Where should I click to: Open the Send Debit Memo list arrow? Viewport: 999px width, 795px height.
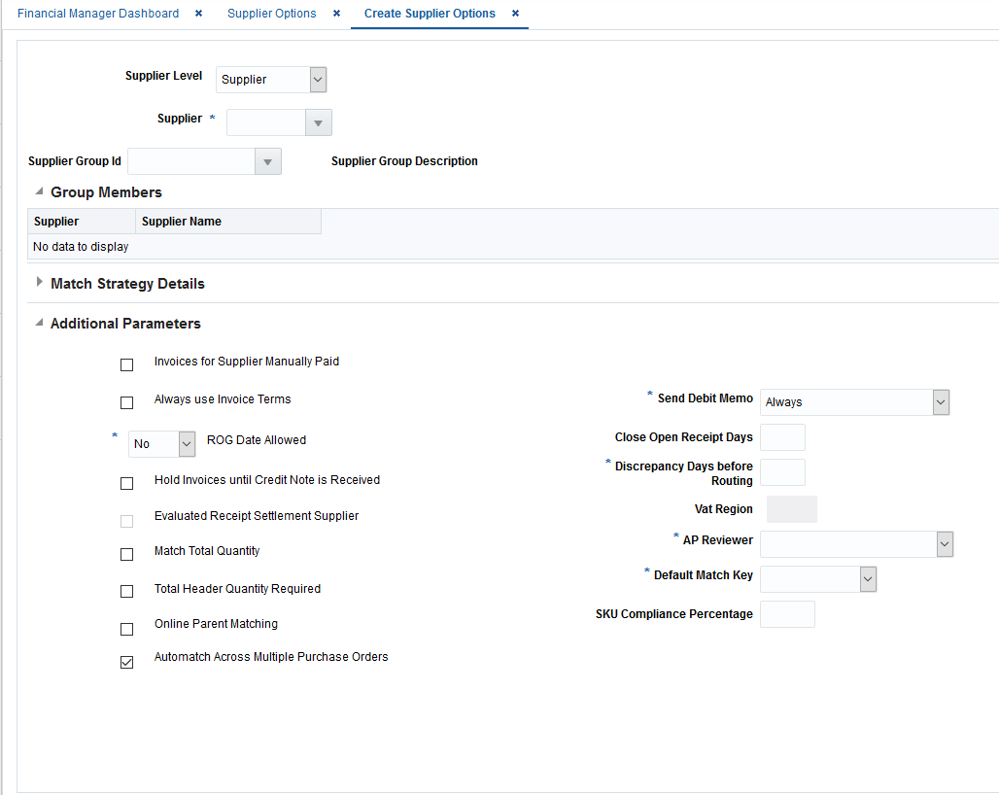940,401
